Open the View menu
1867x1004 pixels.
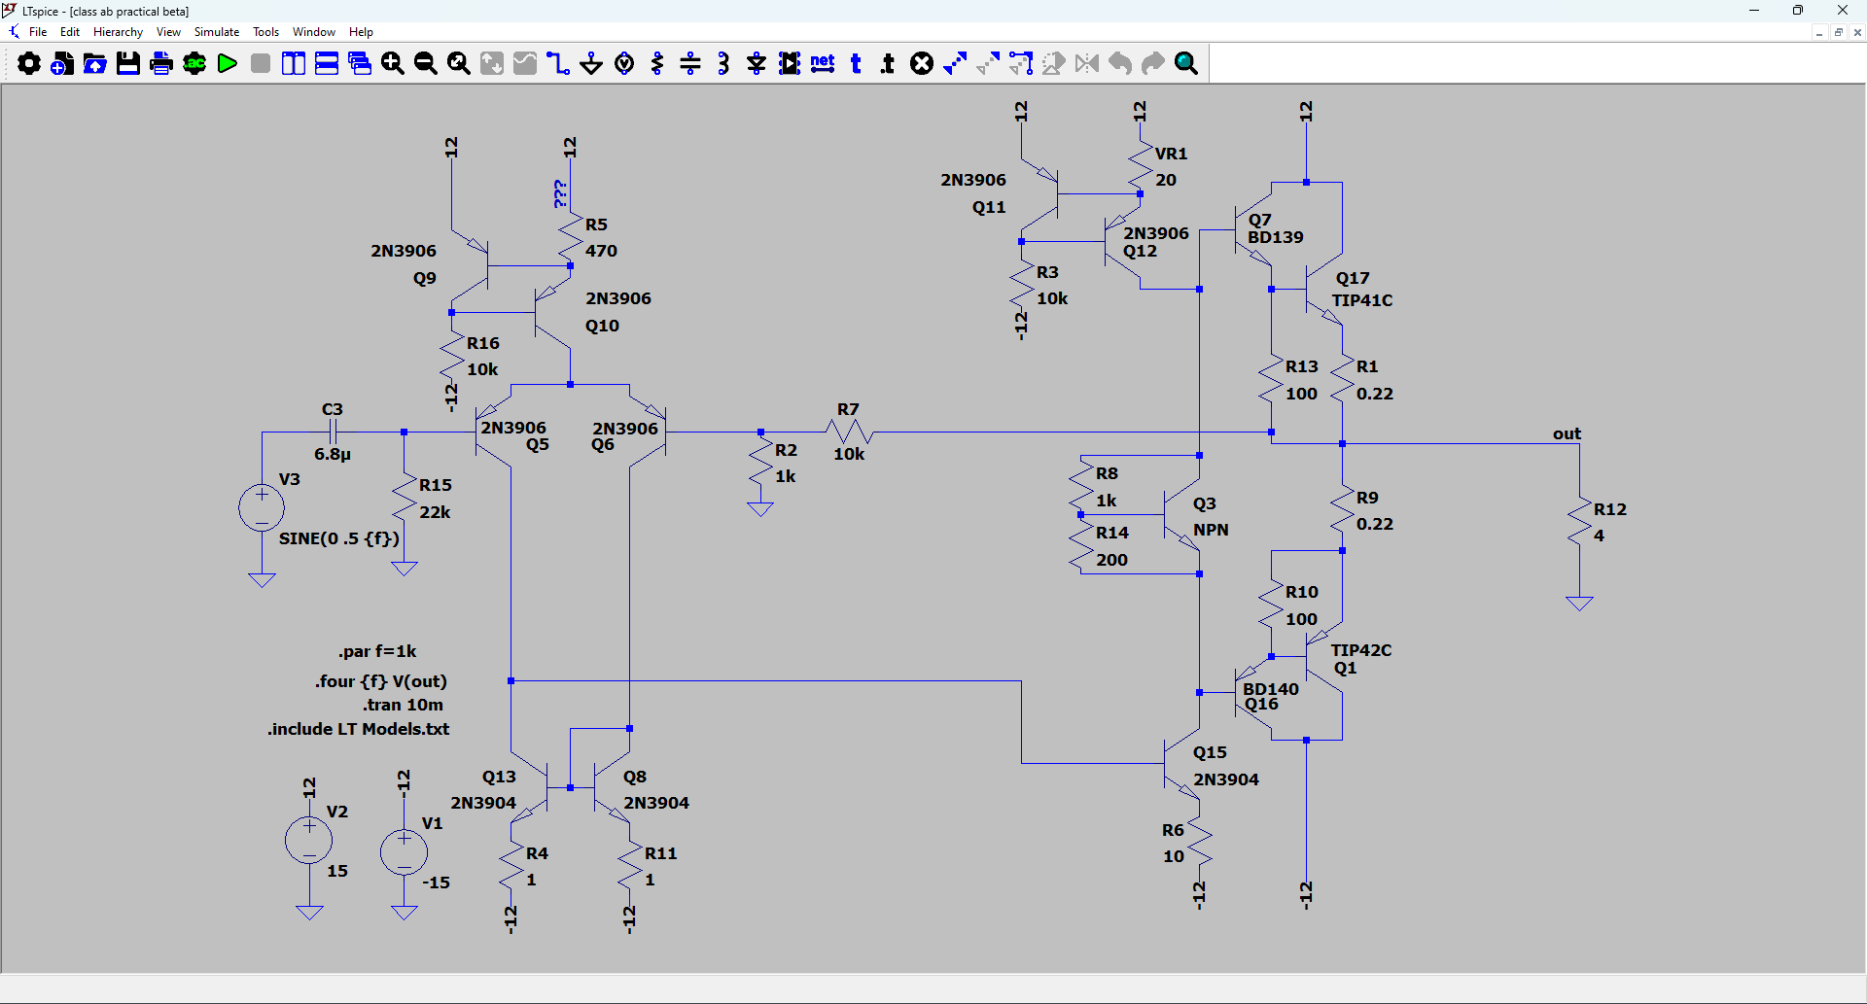click(168, 32)
